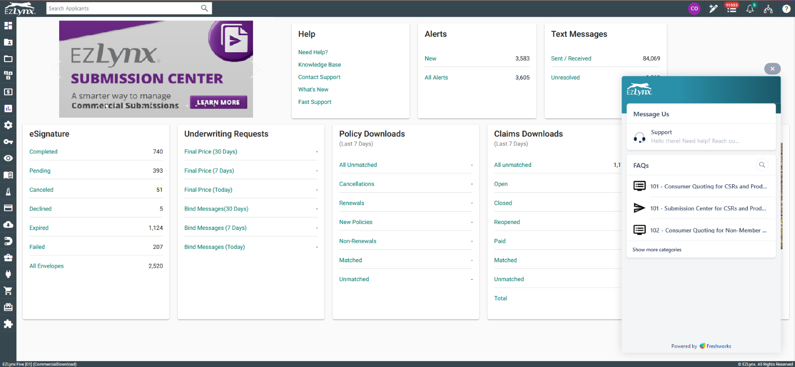Click the EZLynx logo in header
Image resolution: width=795 pixels, height=367 pixels.
tap(20, 8)
